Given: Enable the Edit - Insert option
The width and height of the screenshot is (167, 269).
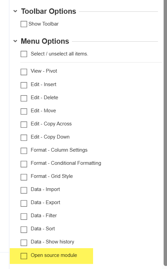Looking at the screenshot, I should click(24, 85).
